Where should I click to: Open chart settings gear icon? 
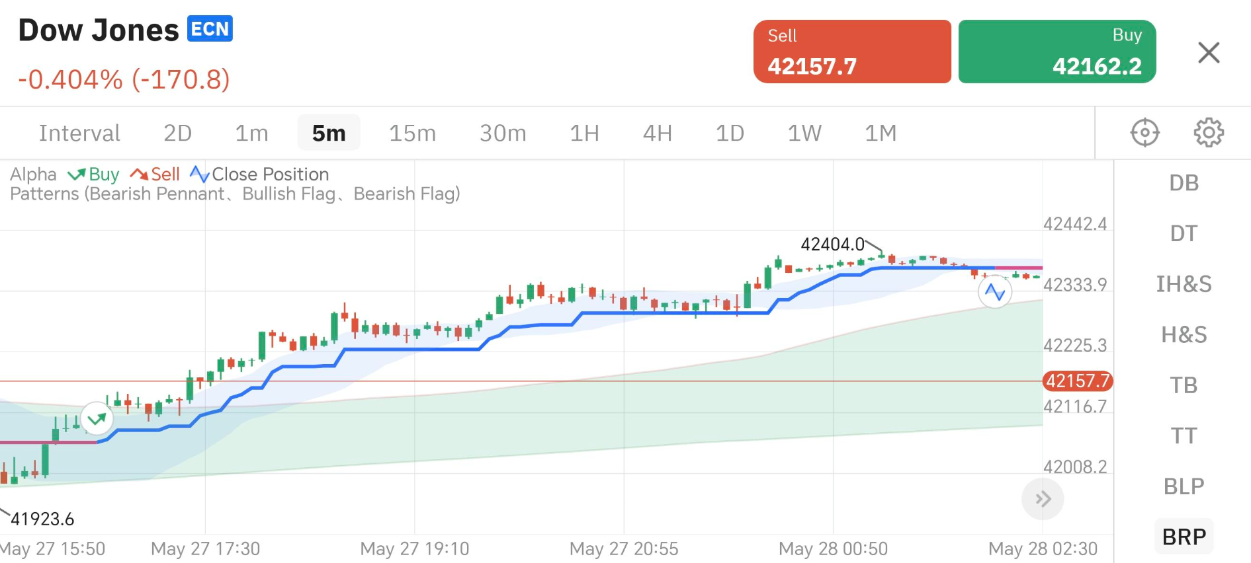tap(1208, 133)
